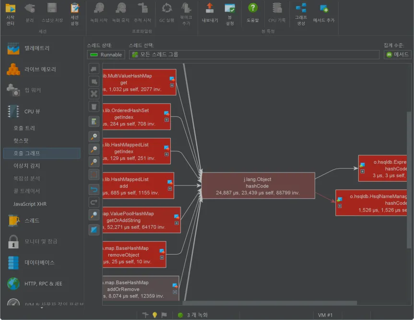
Task: Expand the MultiValueHashMap get node
Action: 172,86
